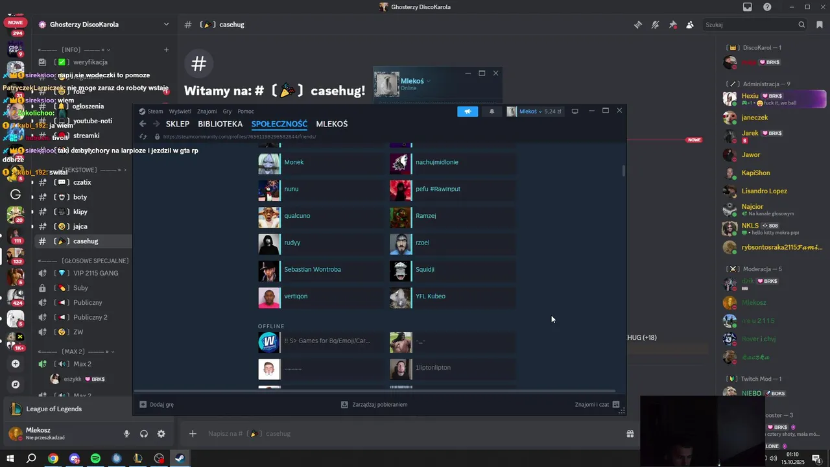Screen dimensions: 830x467
Task: Expand Ghosterzy DiscoKarola server dropdown
Action: 166,25
